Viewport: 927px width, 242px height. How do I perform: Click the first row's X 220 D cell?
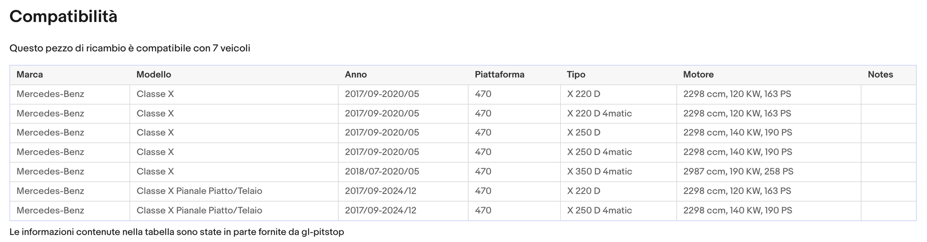(584, 94)
